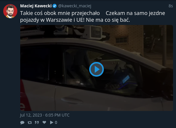Click the video views triangle icon
Screen dimensions: 176x128
pyautogui.click(x=52, y=122)
